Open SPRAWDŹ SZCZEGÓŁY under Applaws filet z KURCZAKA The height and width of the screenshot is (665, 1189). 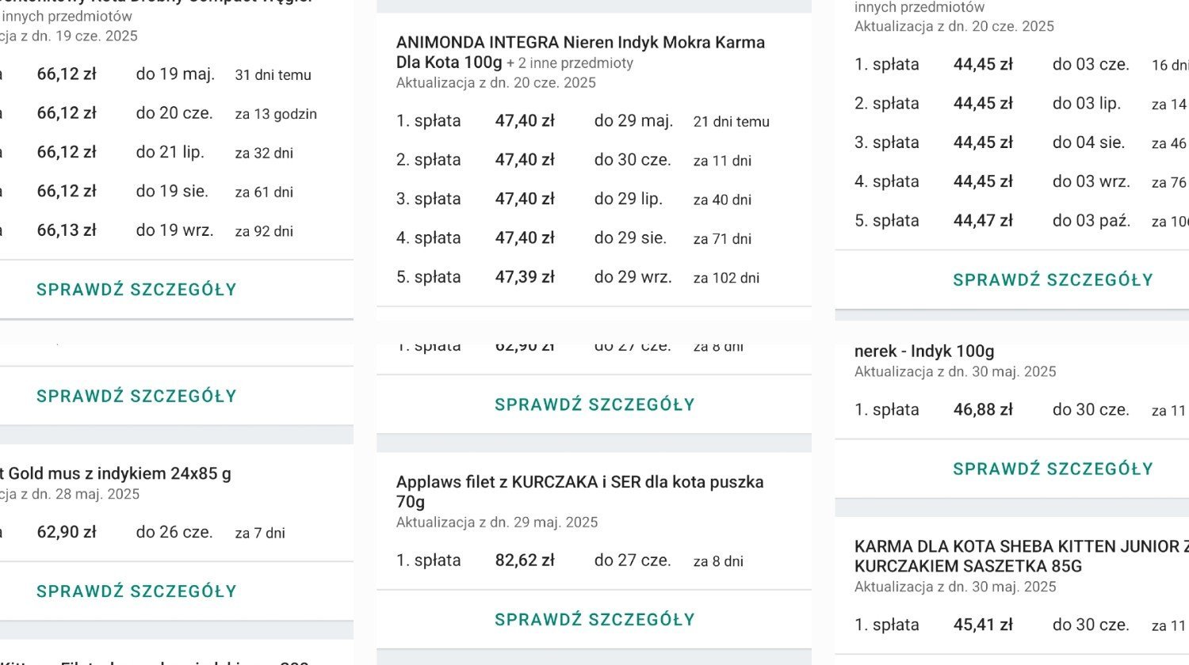coord(594,620)
